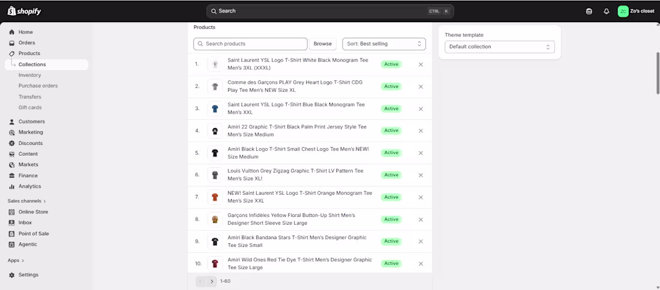Click the Shopify logo
The height and width of the screenshot is (290, 660).
25,11
